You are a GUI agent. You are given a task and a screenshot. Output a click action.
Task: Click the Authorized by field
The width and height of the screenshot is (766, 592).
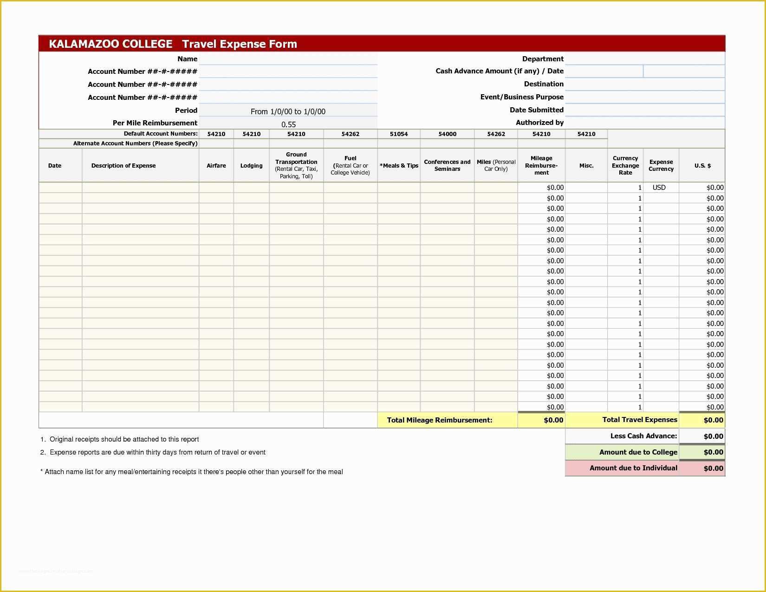pyautogui.click(x=645, y=123)
